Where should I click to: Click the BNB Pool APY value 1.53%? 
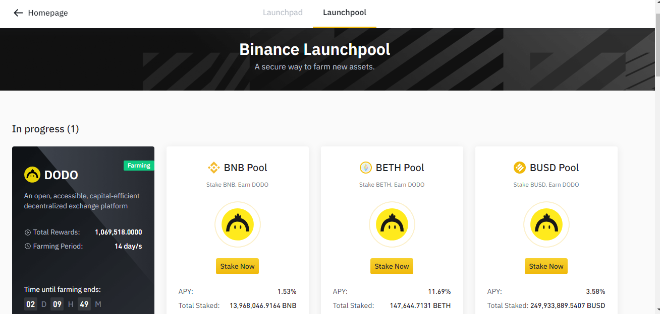coord(287,291)
